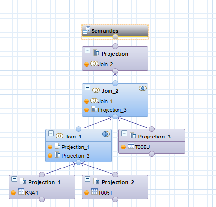Click orange dot beside Join_2 in Projection

click(x=87, y=64)
